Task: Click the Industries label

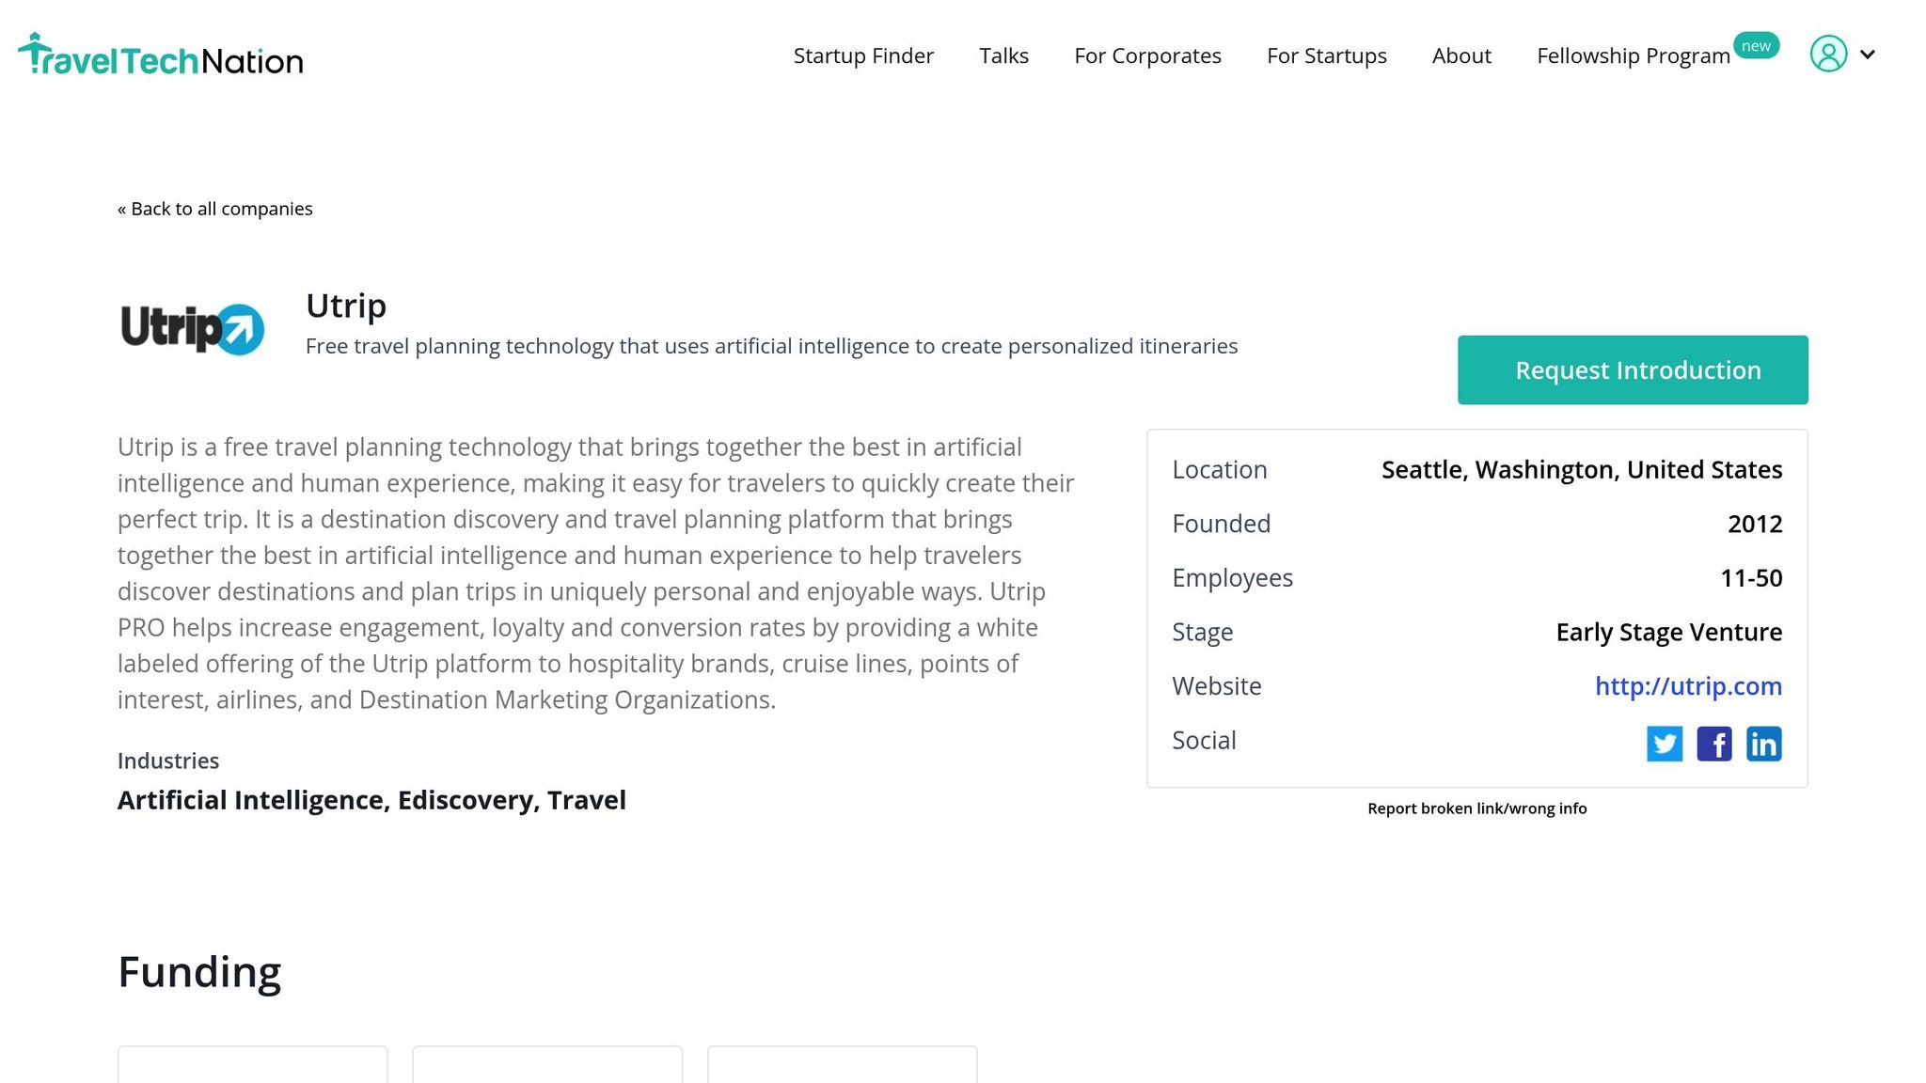Action: [168, 761]
